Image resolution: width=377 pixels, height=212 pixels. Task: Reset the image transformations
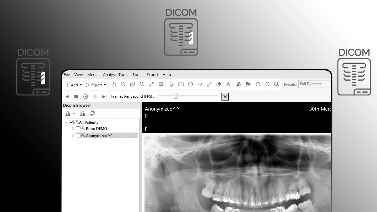[276, 84]
